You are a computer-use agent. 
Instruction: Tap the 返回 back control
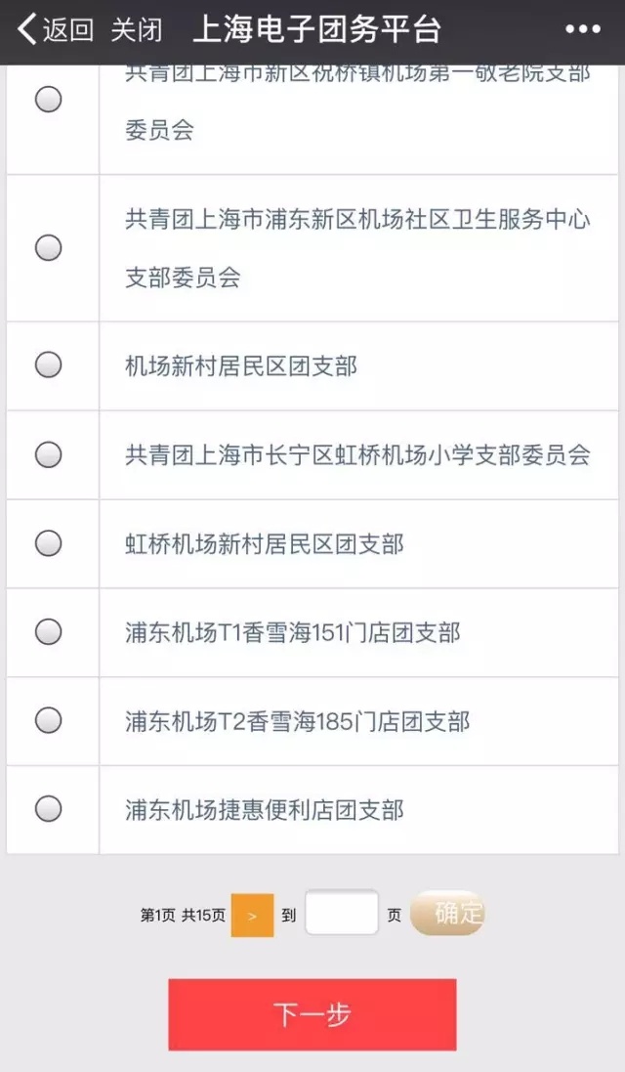pyautogui.click(x=63, y=28)
